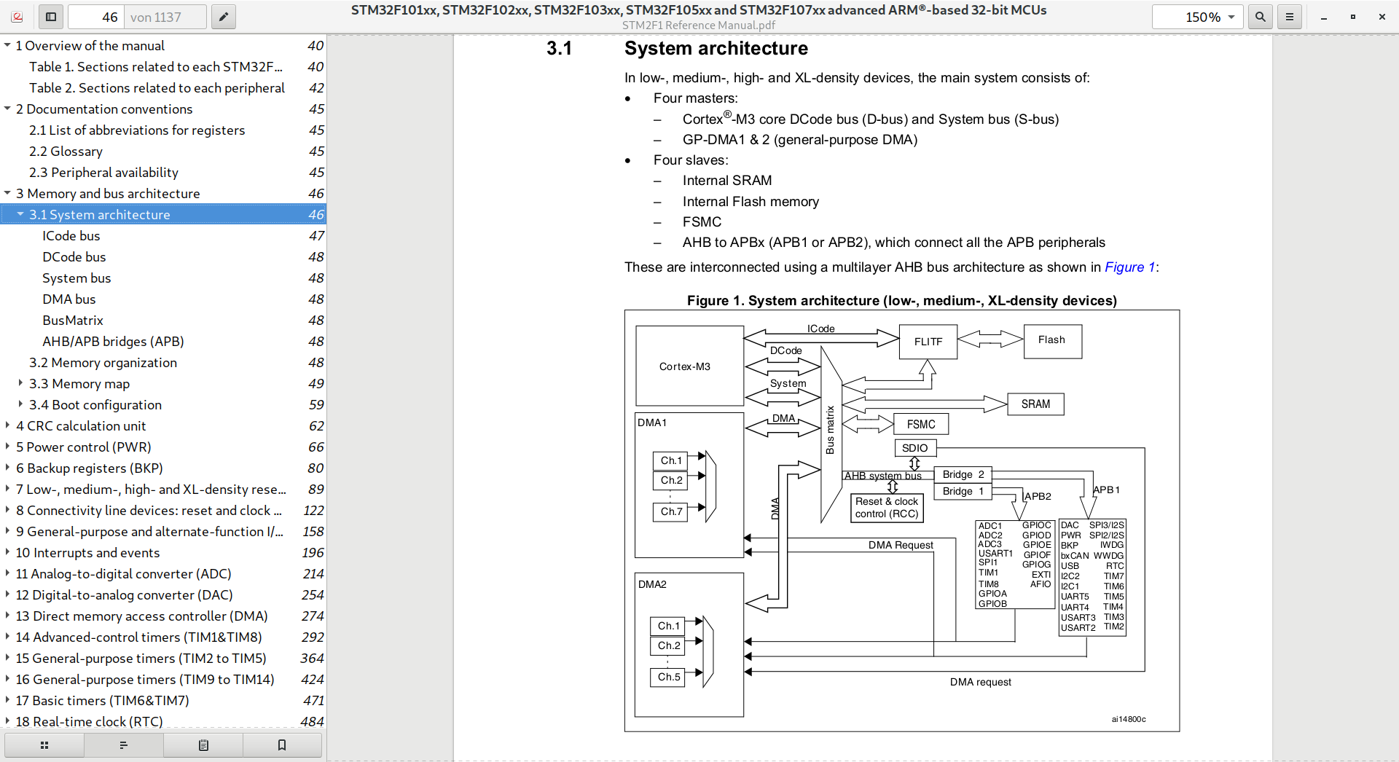1399x762 pixels.
Task: Click 'Reset & clock control (RCC)' box
Action: [x=887, y=508]
